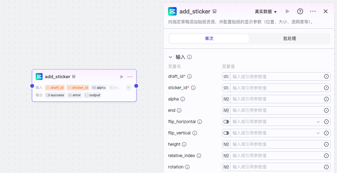
Task: Click the info icon beside sticker_id
Action: (x=193, y=88)
